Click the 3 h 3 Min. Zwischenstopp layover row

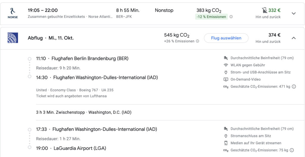click(x=84, y=112)
